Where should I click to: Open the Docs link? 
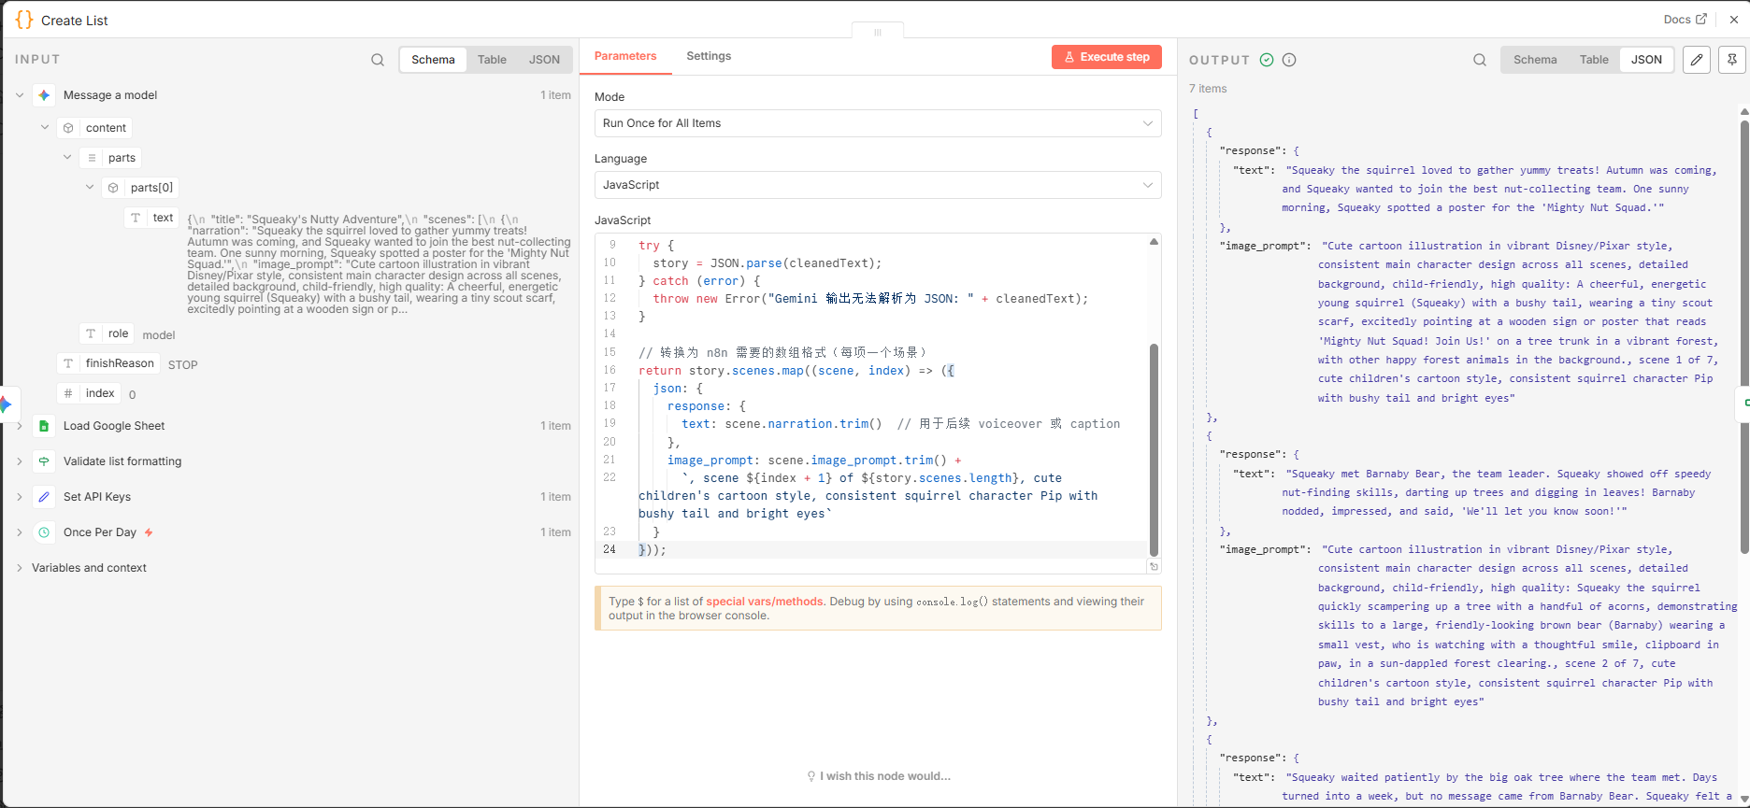point(1685,20)
